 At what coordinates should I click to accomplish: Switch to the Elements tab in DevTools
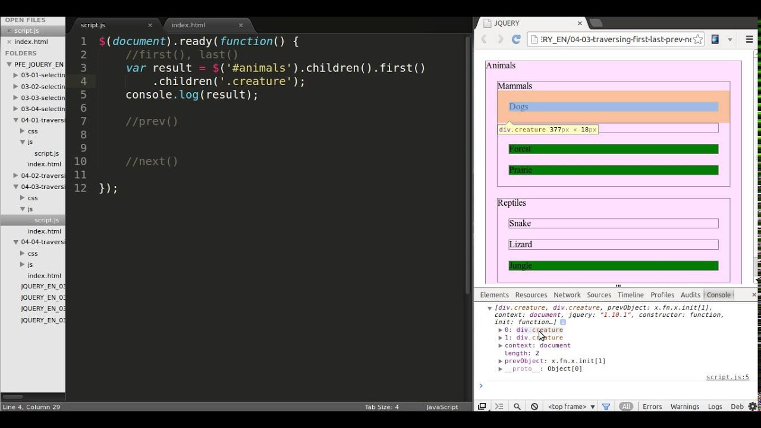[495, 295]
